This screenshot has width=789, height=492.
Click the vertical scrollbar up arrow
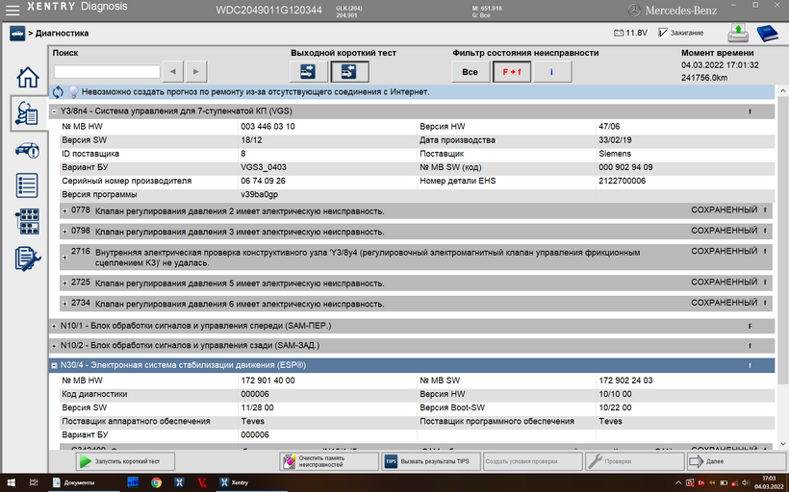[x=782, y=91]
